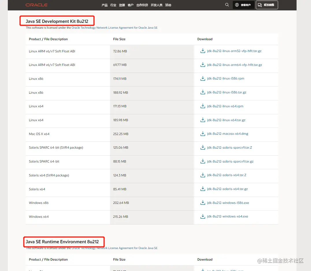Open the 活动 menu
311x271 pixels.
168,5
